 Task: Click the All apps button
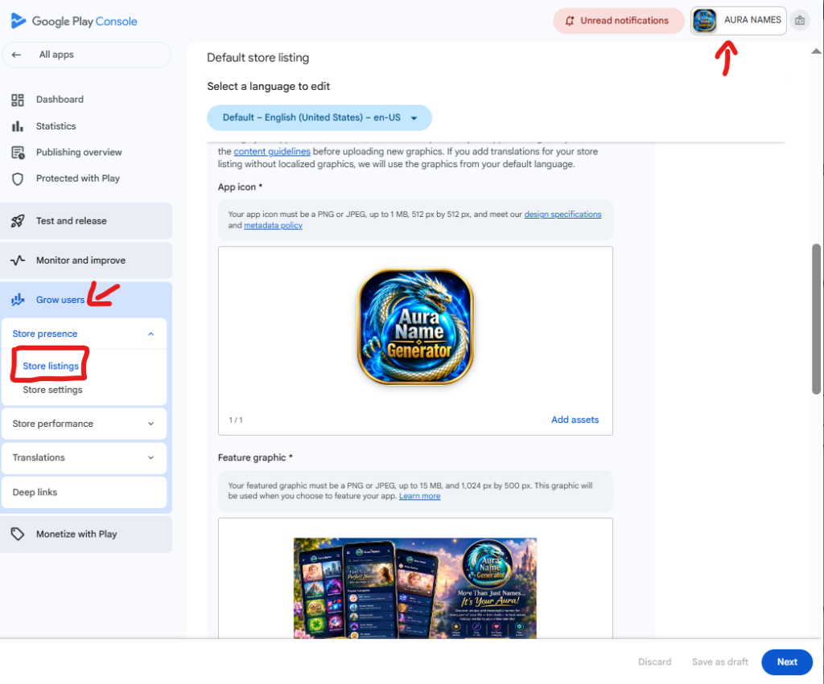click(86, 55)
